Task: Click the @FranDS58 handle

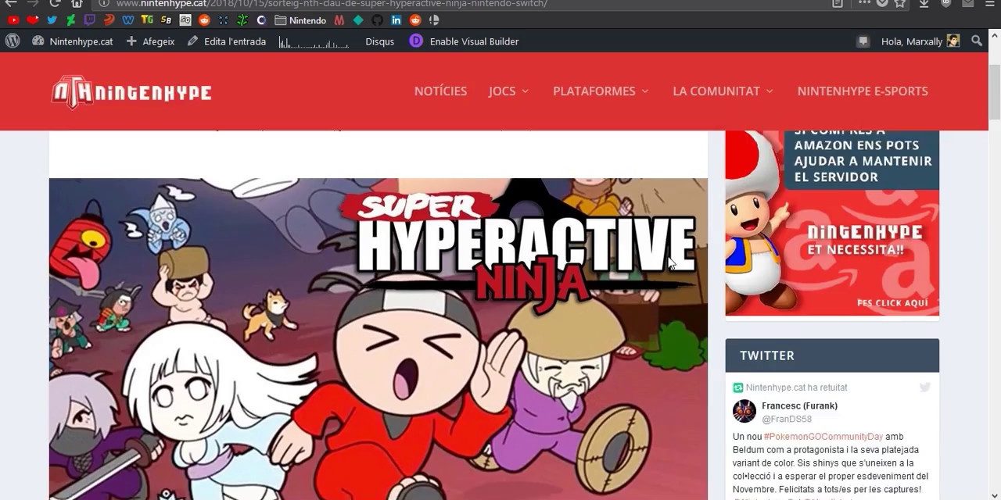Action: (x=787, y=420)
